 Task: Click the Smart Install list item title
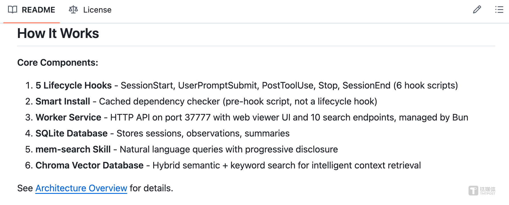(63, 101)
